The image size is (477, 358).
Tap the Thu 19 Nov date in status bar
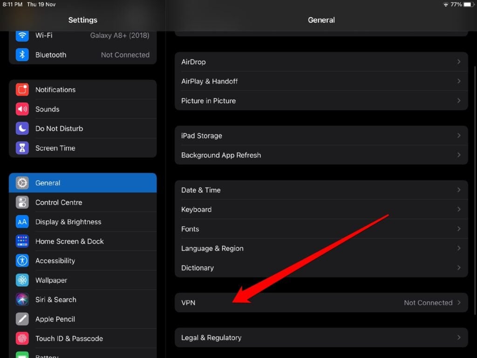(x=41, y=5)
